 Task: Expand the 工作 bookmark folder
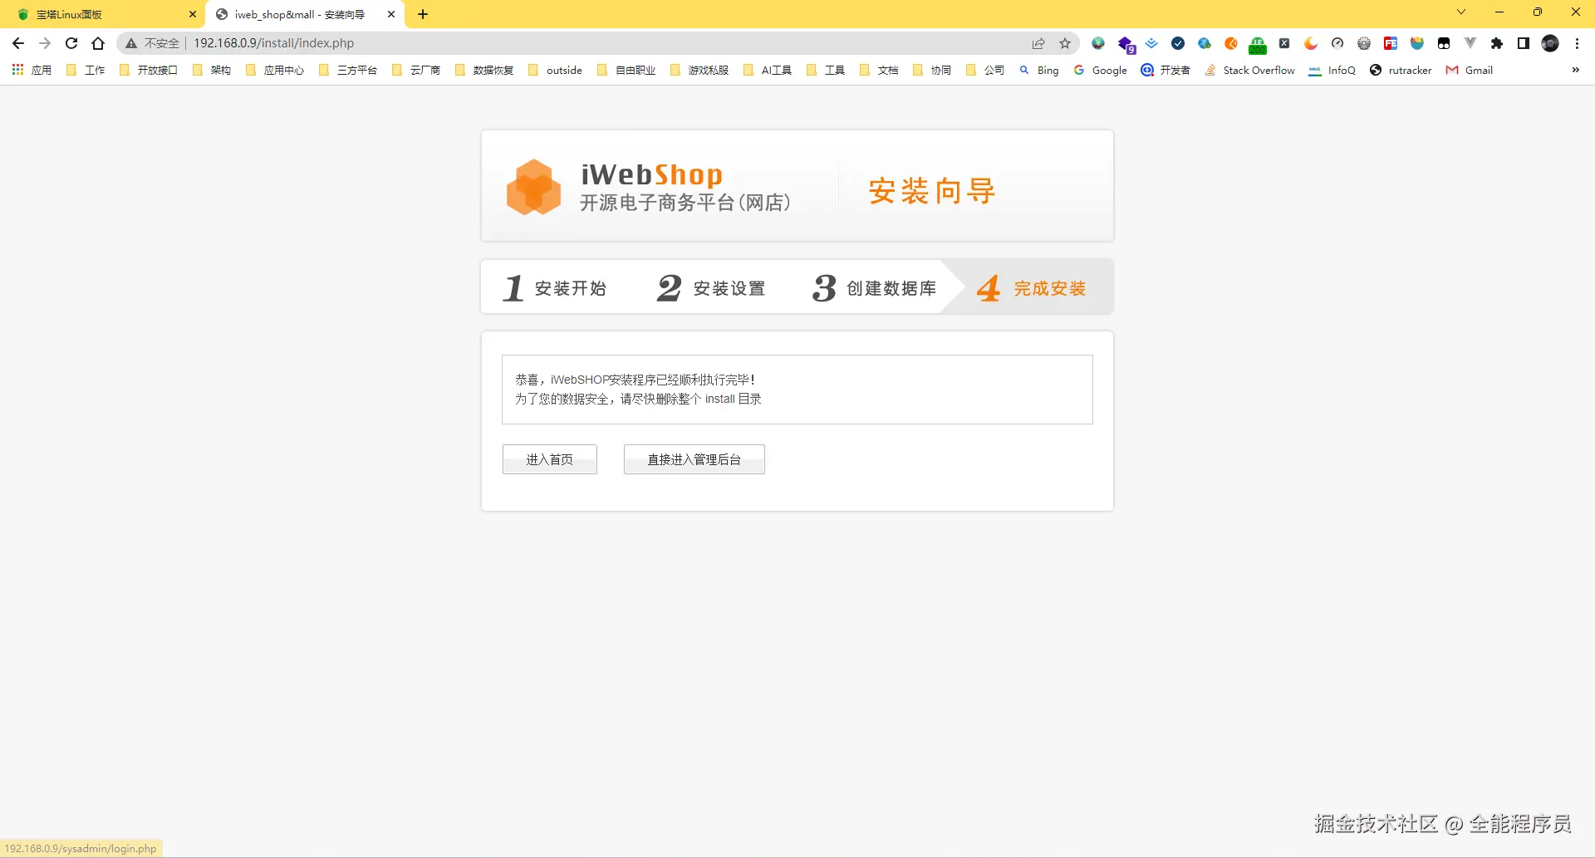point(86,70)
